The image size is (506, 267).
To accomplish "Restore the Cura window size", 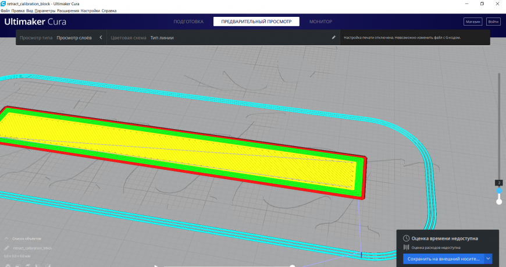I will [482, 3].
